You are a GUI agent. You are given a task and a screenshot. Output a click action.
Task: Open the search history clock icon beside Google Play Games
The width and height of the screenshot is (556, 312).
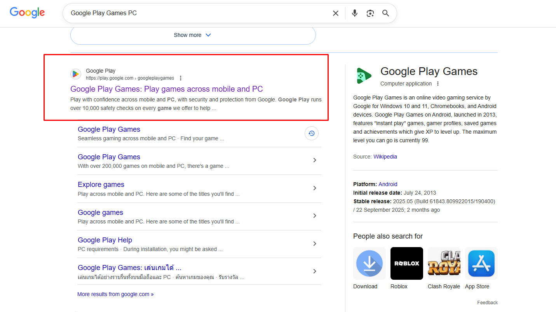[311, 133]
